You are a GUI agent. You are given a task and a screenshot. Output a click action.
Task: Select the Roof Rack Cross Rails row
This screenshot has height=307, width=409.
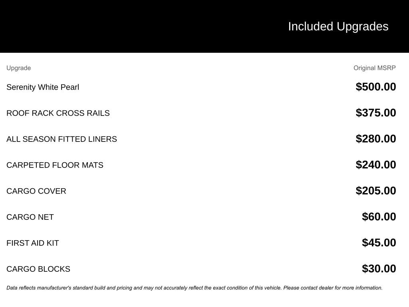58,113
